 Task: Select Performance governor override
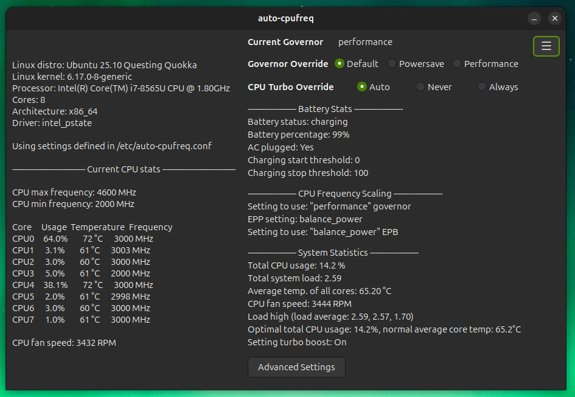[485, 64]
